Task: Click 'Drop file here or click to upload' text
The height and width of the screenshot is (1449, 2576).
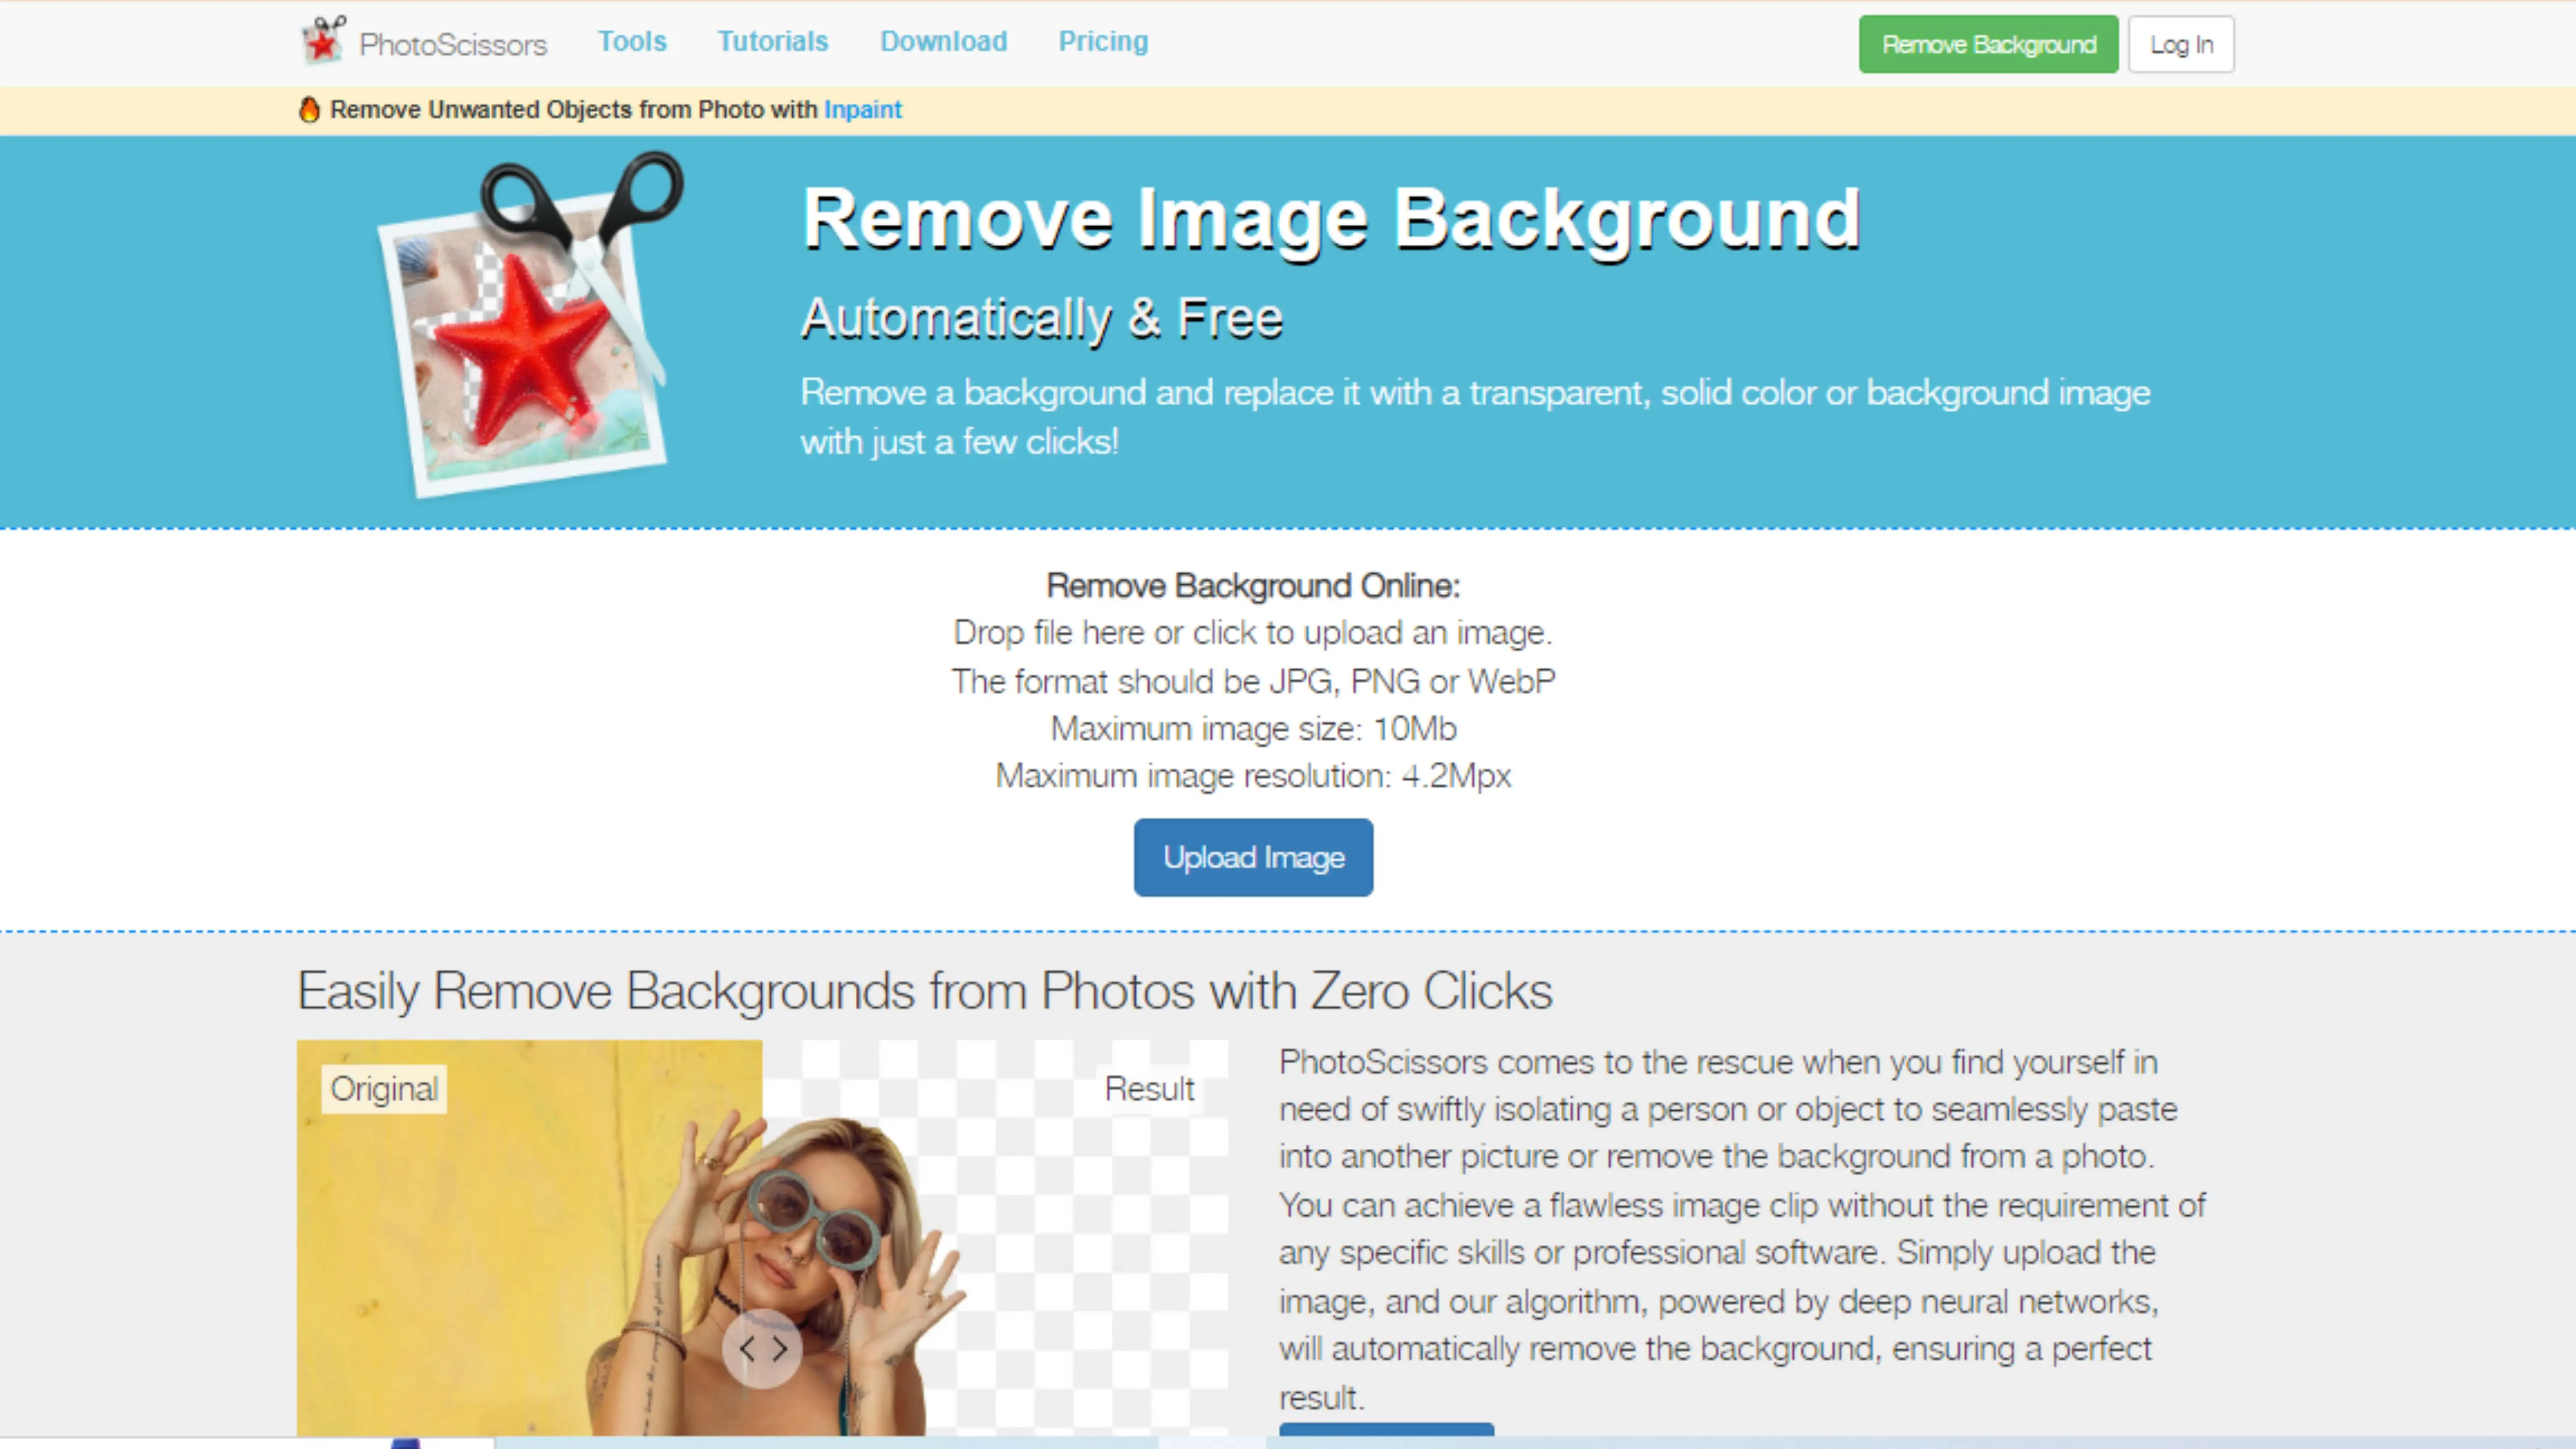Action: (x=1253, y=632)
